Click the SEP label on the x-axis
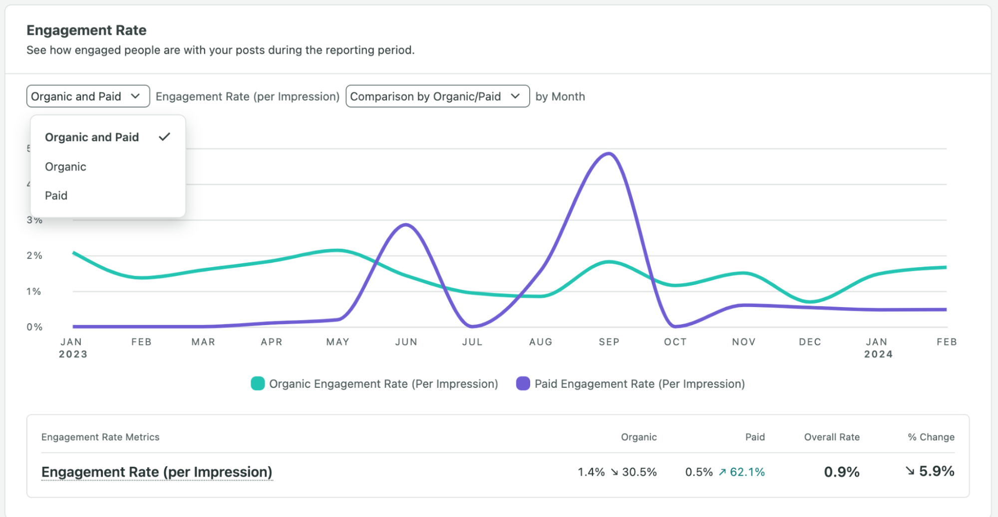This screenshot has height=517, width=998. tap(609, 342)
